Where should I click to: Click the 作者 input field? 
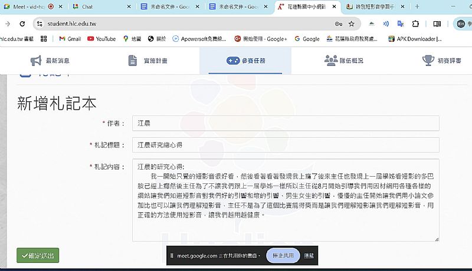(286, 123)
